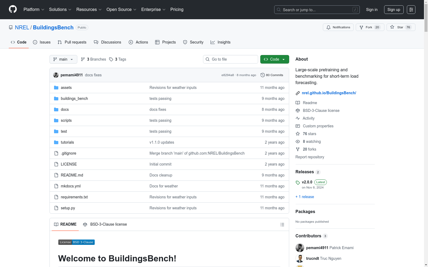Expand the Open Source menu
Viewport: 428px width, 267px height.
coord(121,10)
